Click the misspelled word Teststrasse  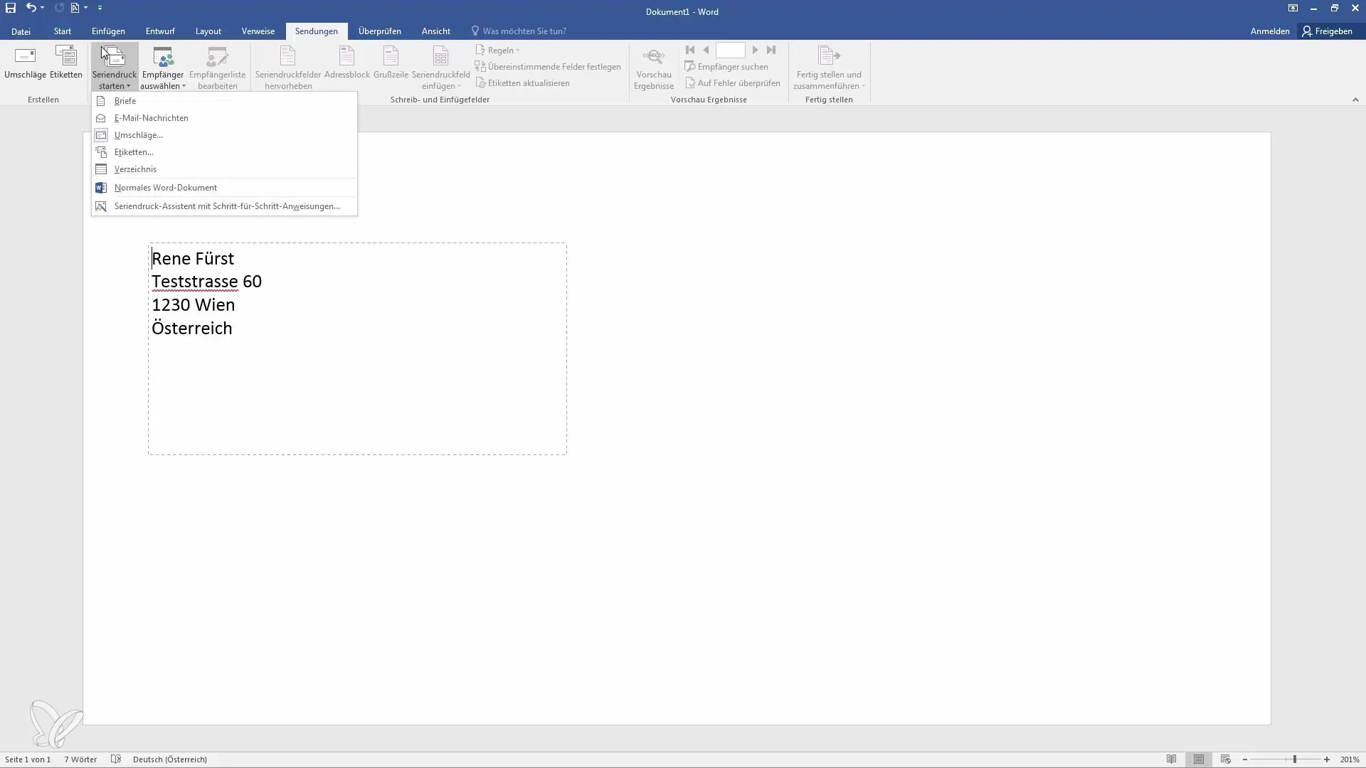coord(195,282)
